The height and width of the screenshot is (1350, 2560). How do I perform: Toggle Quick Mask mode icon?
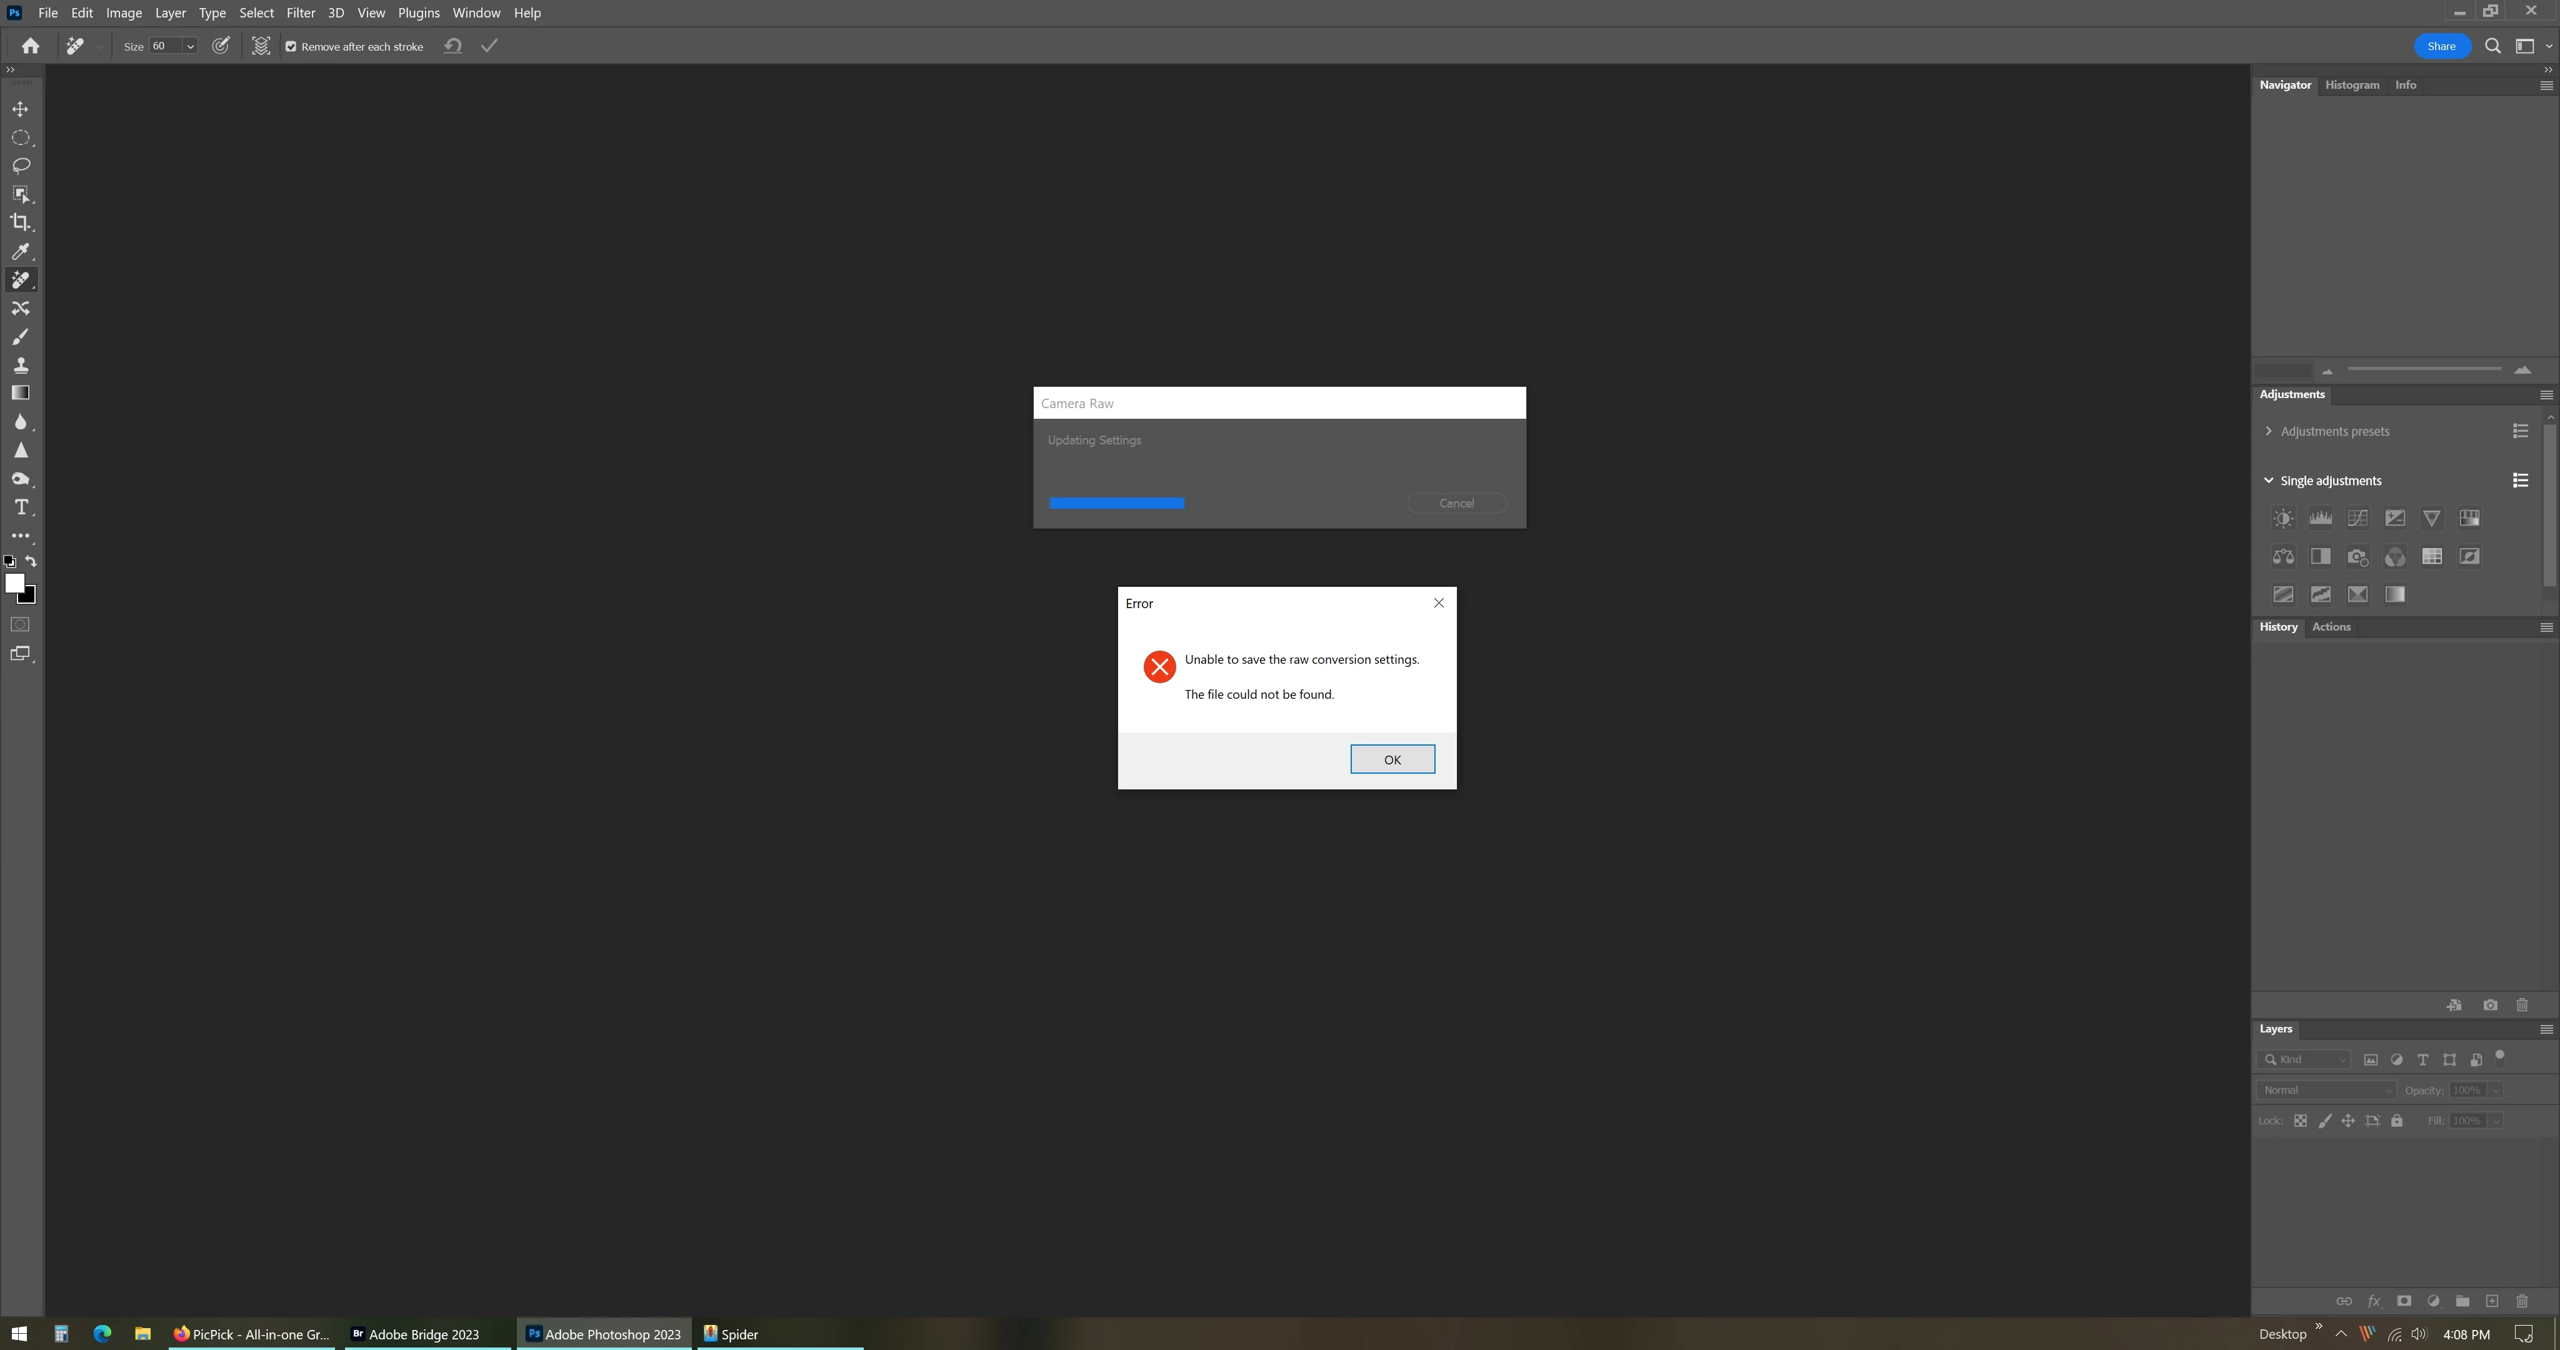pos(20,624)
